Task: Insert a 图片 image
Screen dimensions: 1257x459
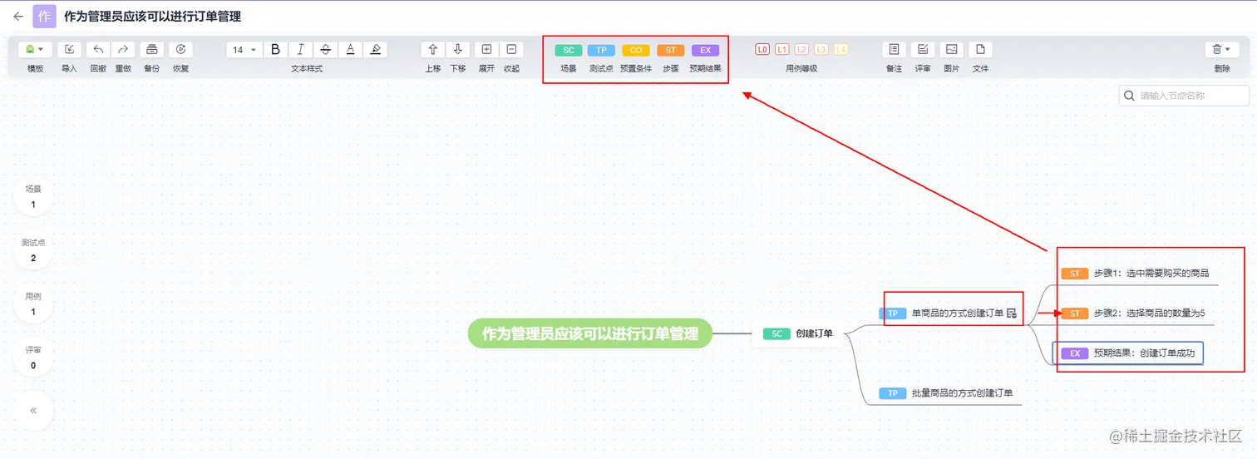Action: (952, 50)
